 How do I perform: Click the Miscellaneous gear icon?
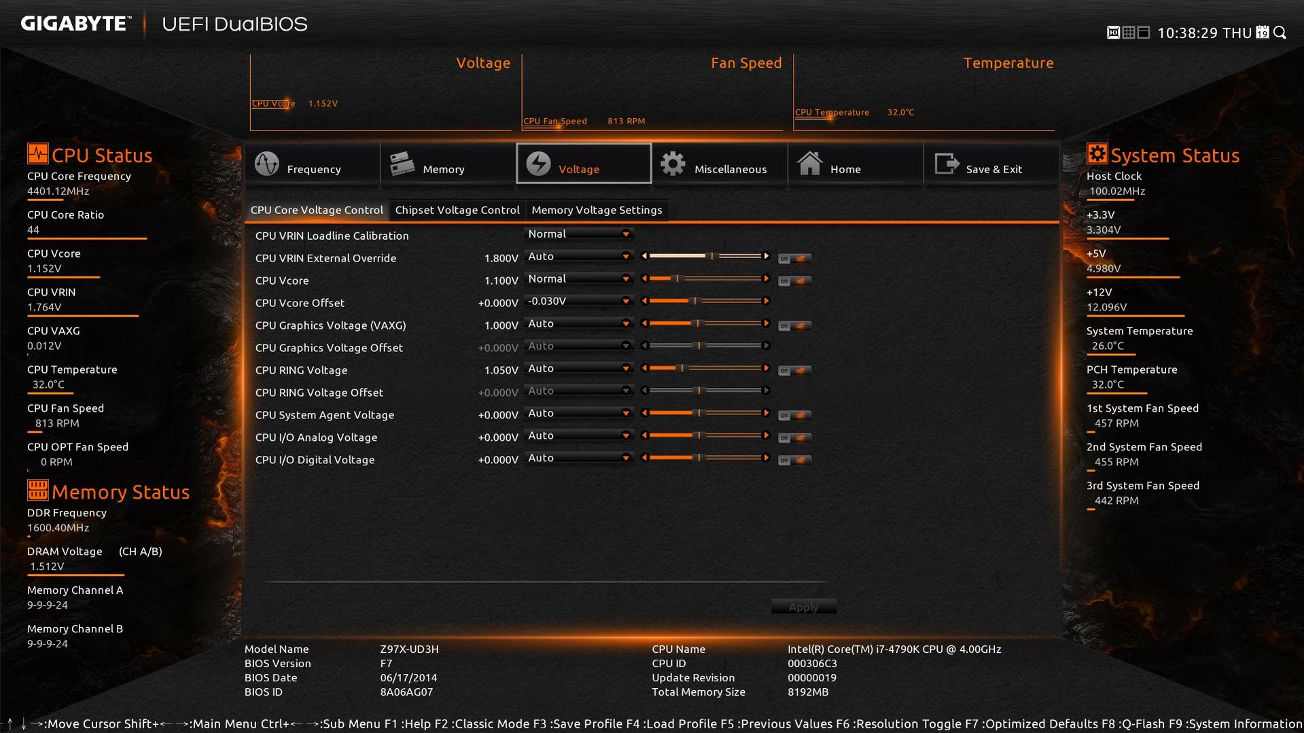[x=673, y=164]
